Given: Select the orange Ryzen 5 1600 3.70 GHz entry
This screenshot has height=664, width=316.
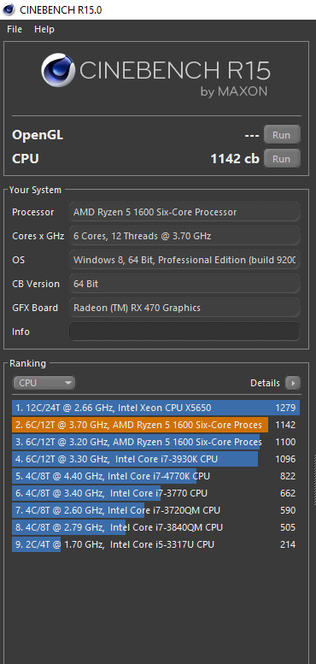Looking at the screenshot, I should coord(155,425).
